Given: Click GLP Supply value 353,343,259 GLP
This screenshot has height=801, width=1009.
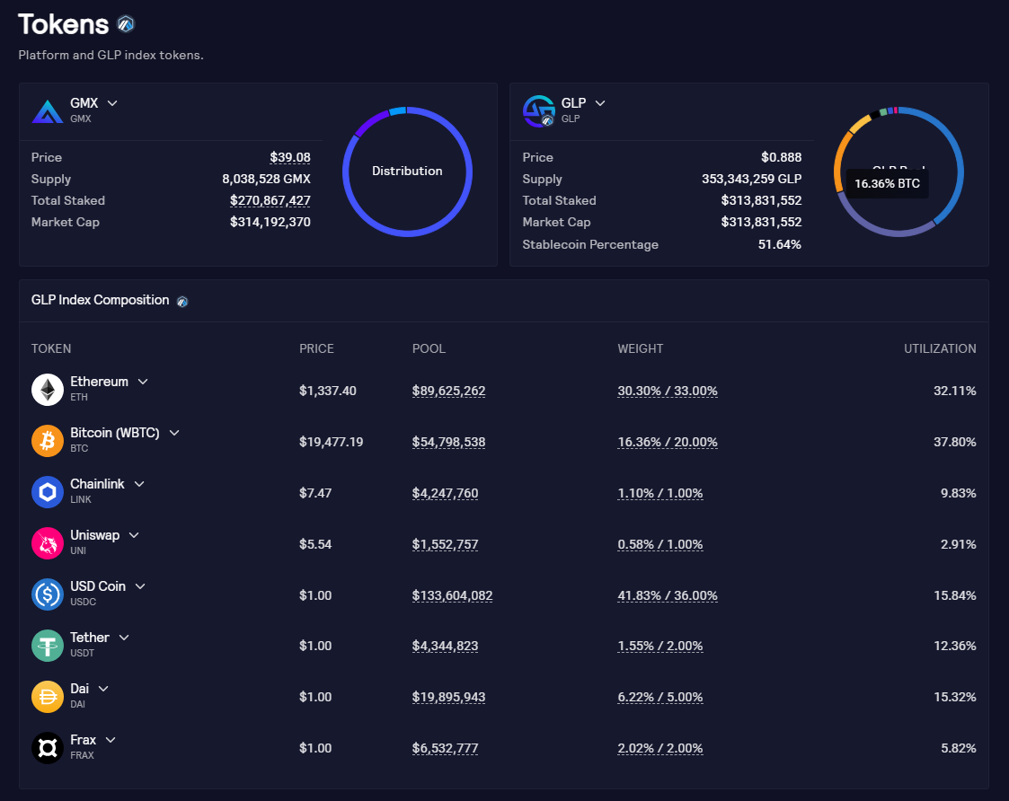Looking at the screenshot, I should 752,179.
